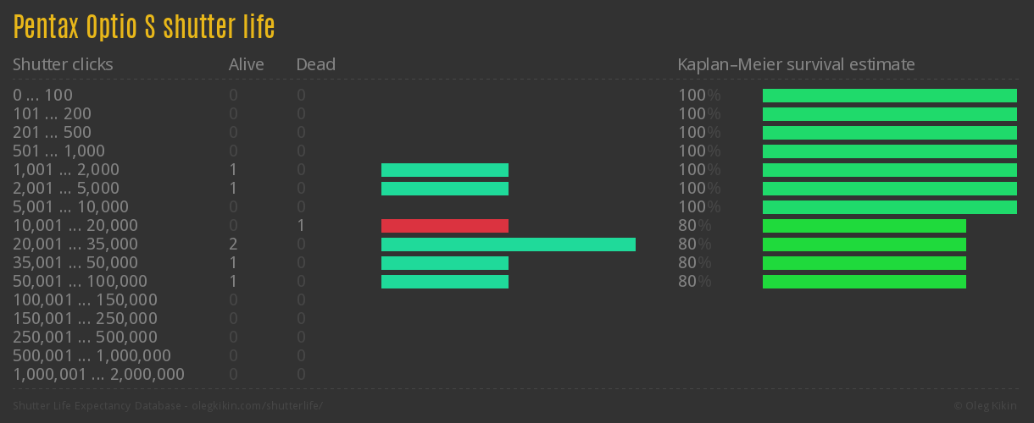
Task: Select the 100,001 … 150,000 row label
Action: (85, 300)
